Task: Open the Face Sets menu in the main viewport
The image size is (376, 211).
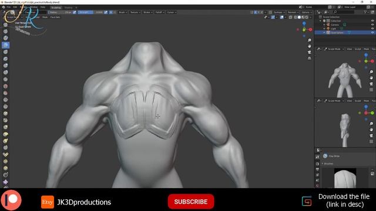Action: click(x=55, y=17)
